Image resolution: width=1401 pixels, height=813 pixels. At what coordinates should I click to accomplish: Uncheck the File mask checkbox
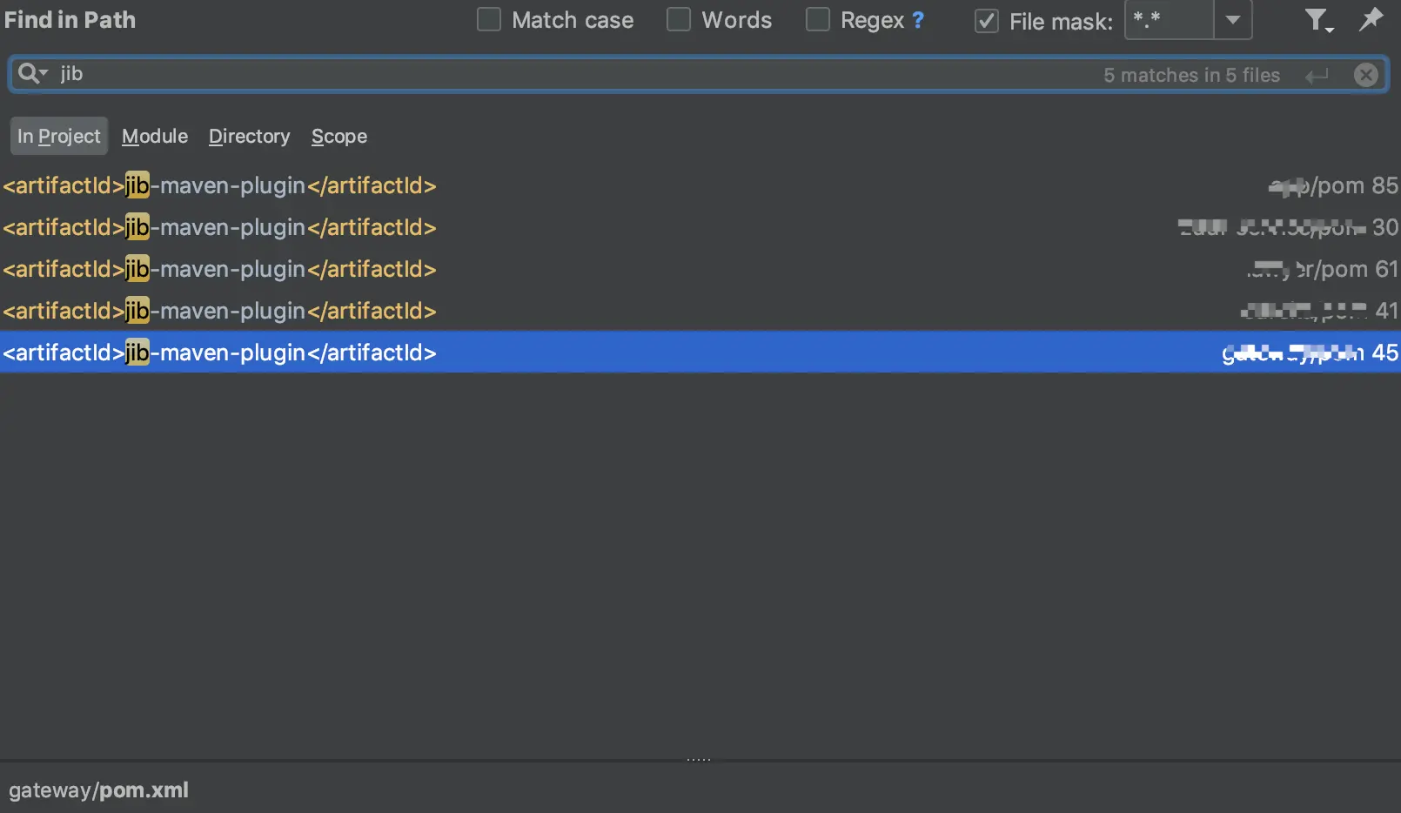pyautogui.click(x=987, y=21)
